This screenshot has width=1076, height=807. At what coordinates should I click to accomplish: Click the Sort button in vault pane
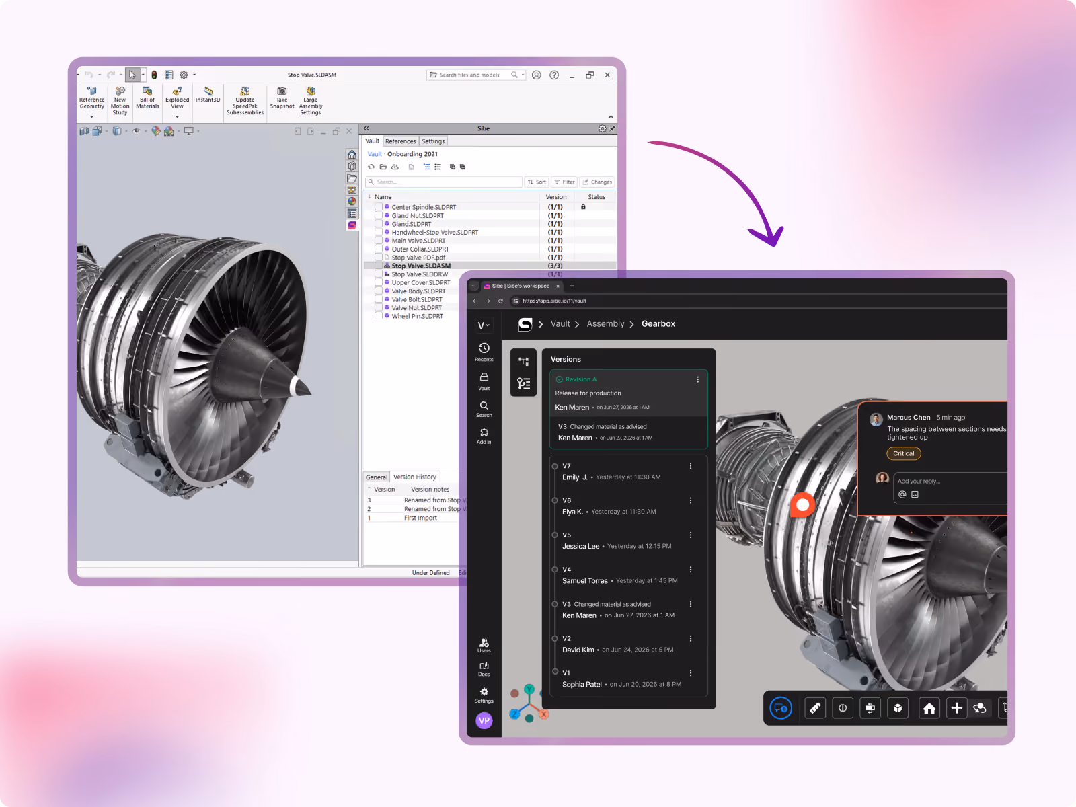tap(537, 182)
